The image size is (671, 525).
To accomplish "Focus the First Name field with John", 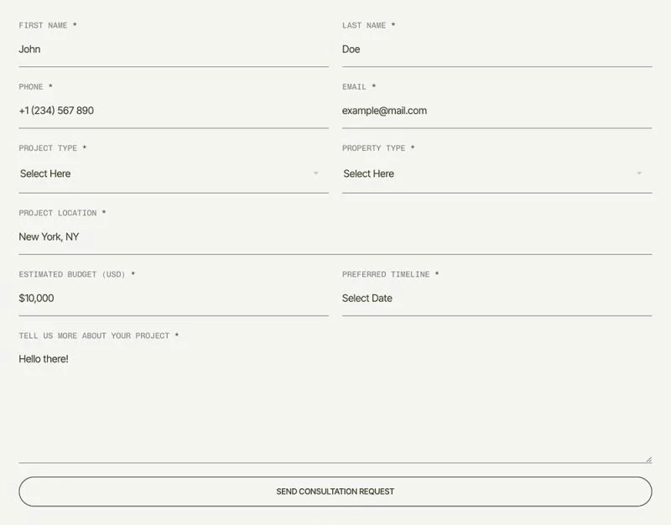I will (174, 49).
